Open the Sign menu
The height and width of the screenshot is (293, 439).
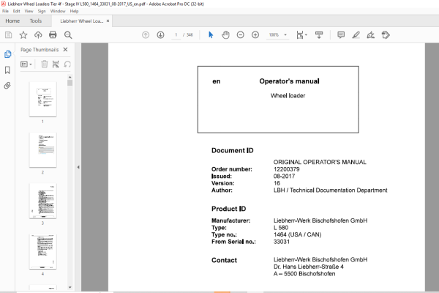point(42,11)
